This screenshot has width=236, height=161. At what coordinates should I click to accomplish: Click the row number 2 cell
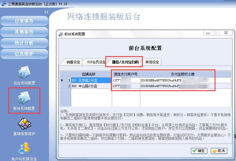65,86
